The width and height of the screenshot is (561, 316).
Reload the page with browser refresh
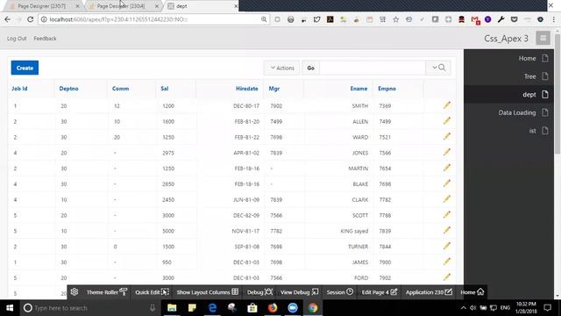[x=31, y=19]
